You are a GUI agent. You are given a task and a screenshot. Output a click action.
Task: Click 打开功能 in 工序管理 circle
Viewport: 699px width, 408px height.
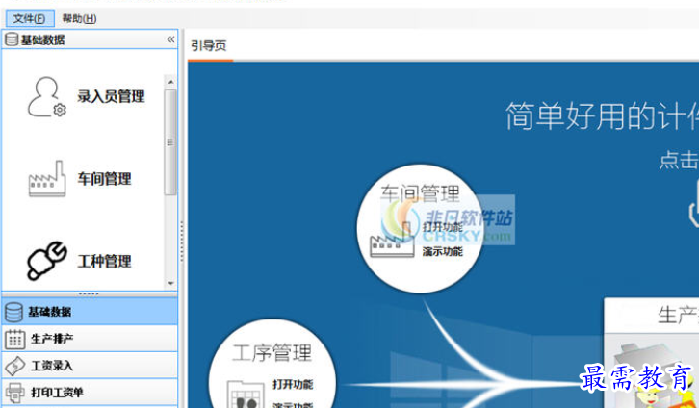[x=293, y=384]
